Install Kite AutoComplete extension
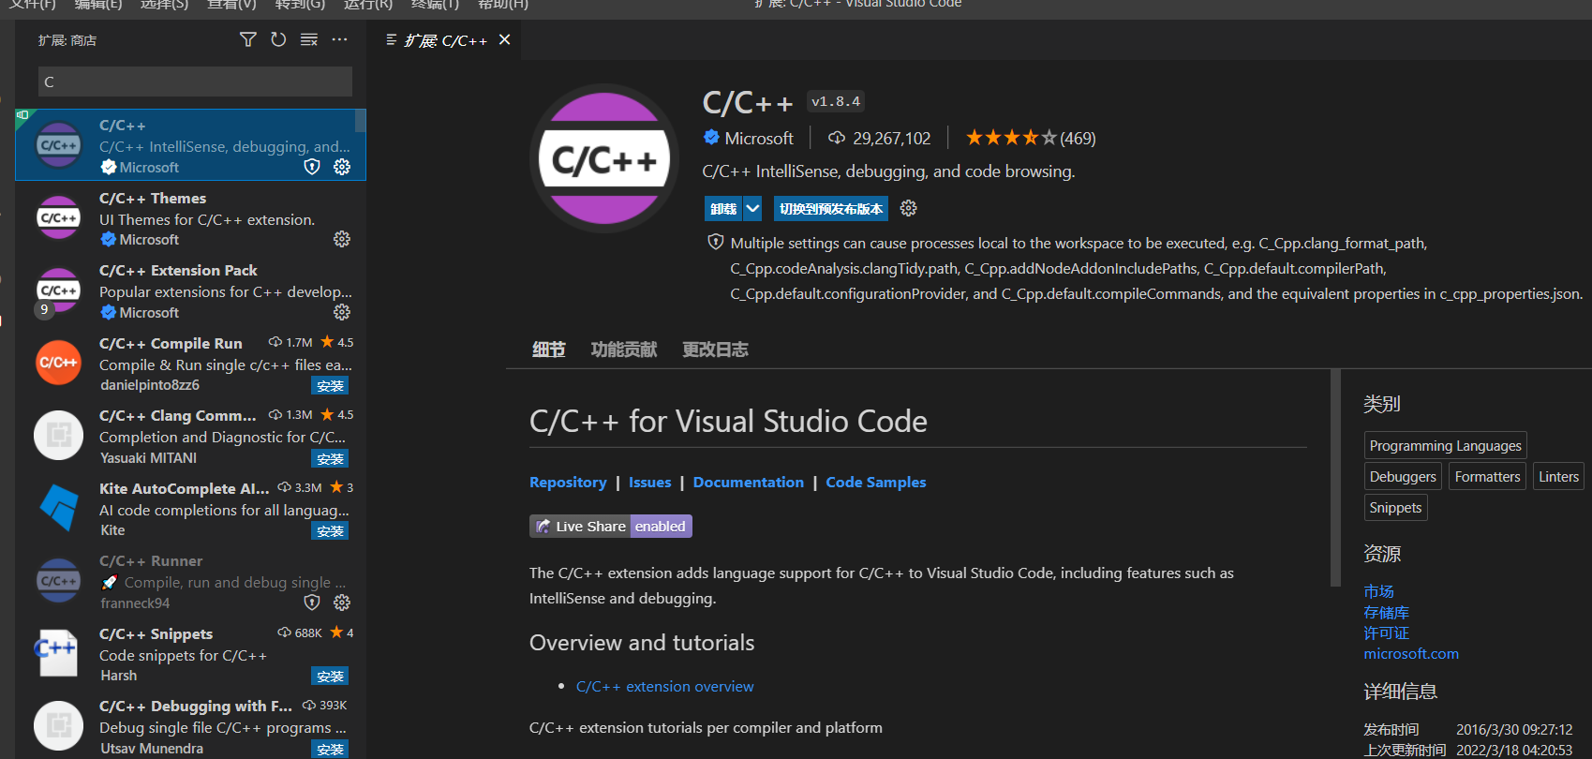Screen dimensions: 1592x759 330,530
